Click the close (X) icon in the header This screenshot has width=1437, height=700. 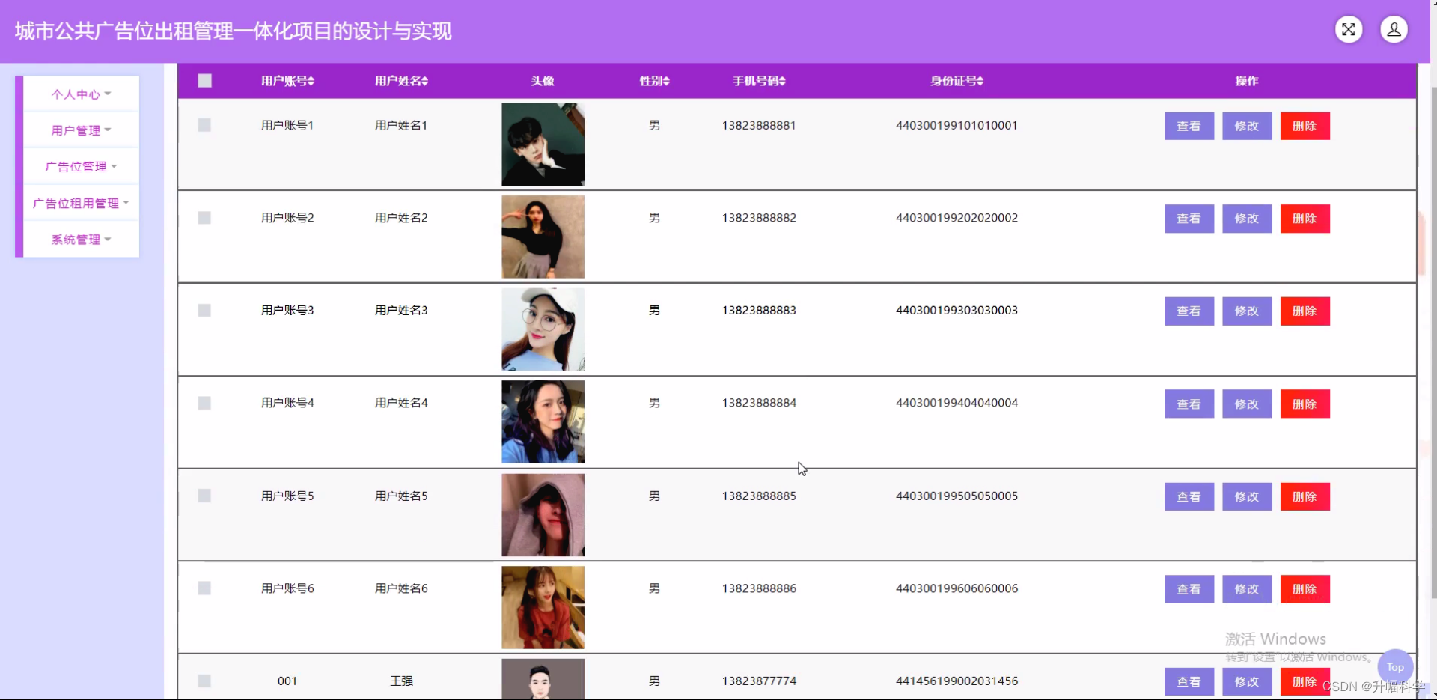pos(1348,30)
